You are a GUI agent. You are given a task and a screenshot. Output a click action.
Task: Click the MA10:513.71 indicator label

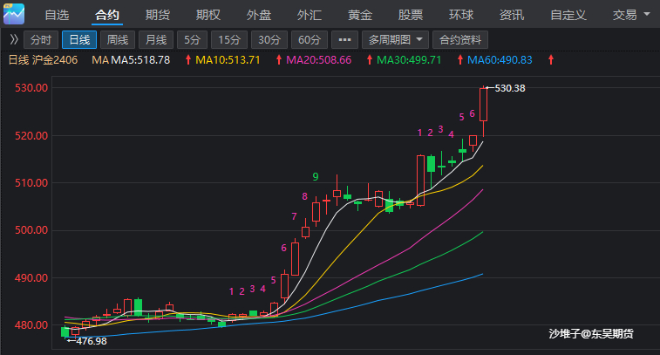point(228,60)
